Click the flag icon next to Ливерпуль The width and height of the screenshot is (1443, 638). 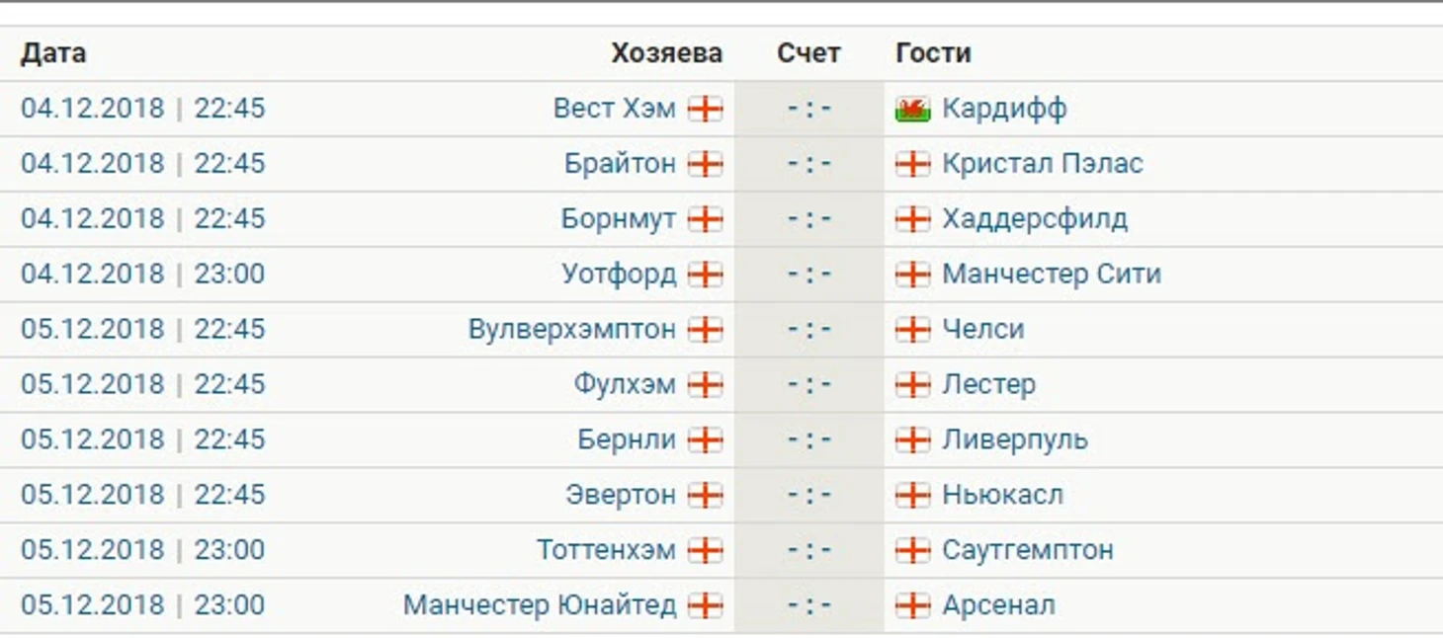coord(912,439)
